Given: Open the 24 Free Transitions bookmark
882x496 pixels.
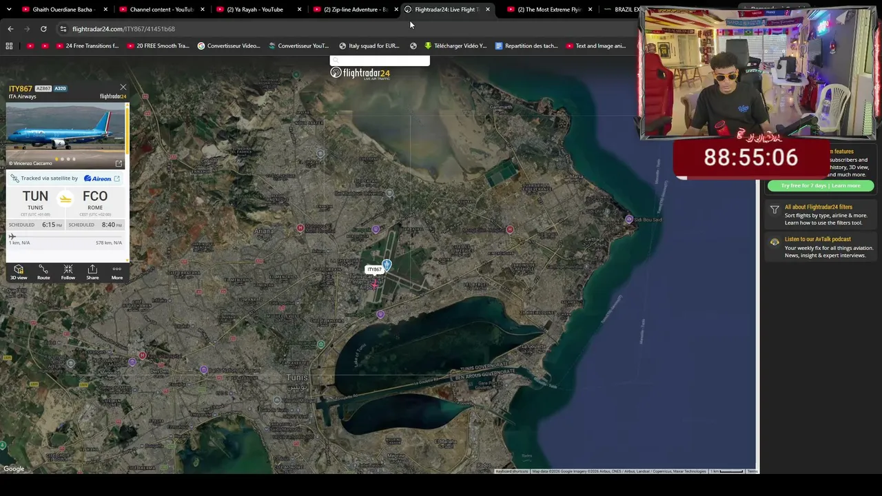Looking at the screenshot, I should tap(87, 46).
